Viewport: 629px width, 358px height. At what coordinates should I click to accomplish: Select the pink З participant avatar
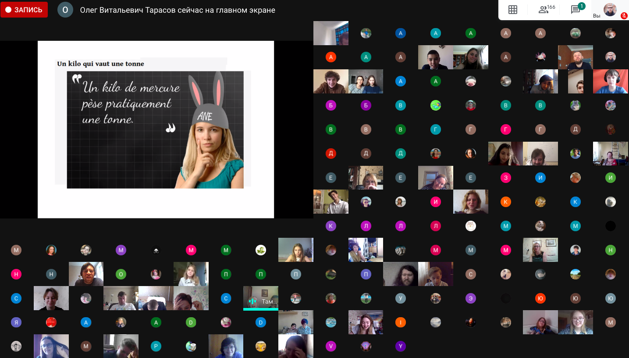505,178
